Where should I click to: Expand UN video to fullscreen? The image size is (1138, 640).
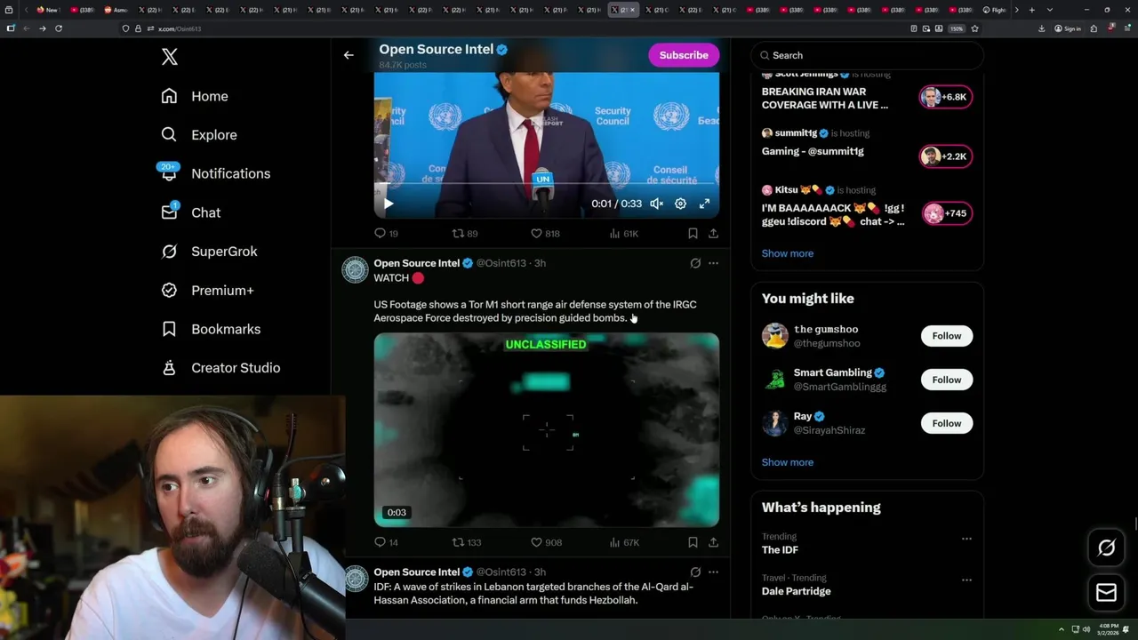click(x=704, y=204)
